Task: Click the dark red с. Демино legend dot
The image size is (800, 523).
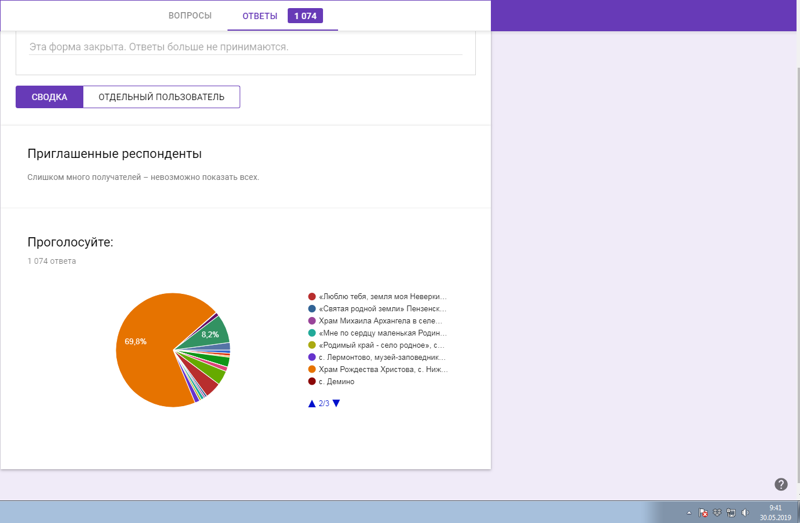Action: coord(312,381)
